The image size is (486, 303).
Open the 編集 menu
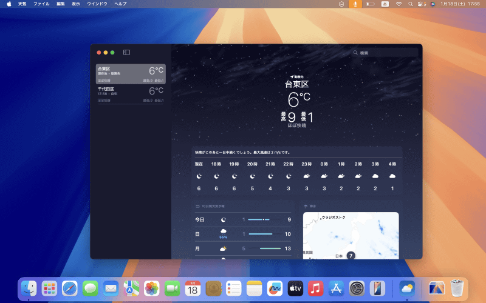60,4
